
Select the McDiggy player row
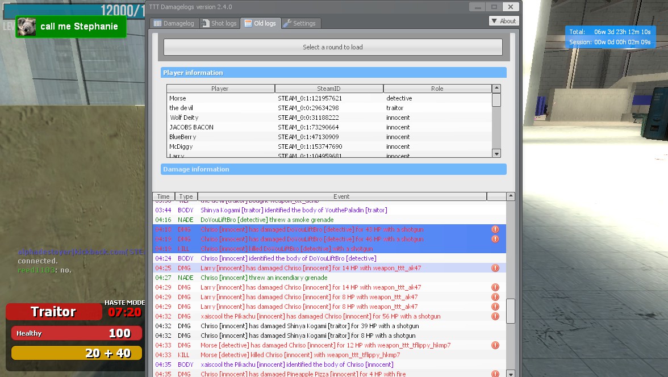coord(329,146)
